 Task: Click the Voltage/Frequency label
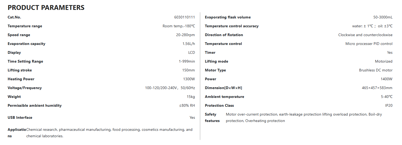[25, 88]
